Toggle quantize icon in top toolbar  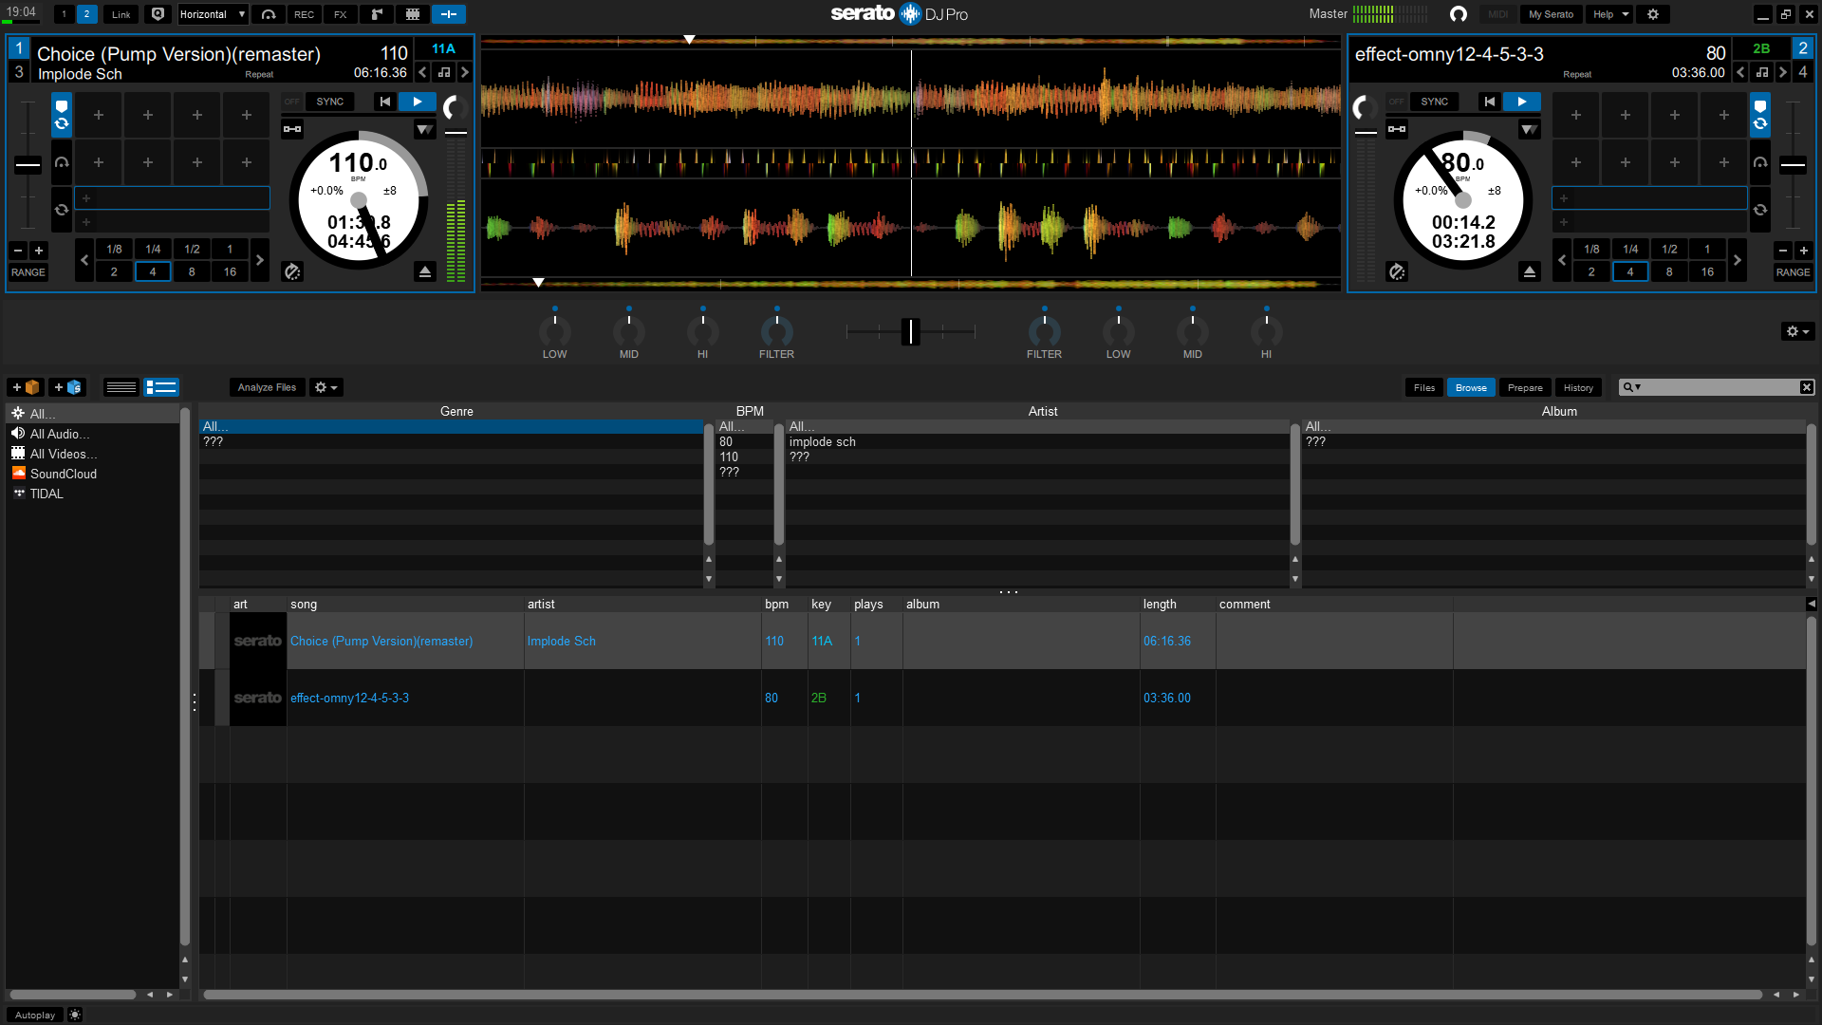(x=158, y=14)
